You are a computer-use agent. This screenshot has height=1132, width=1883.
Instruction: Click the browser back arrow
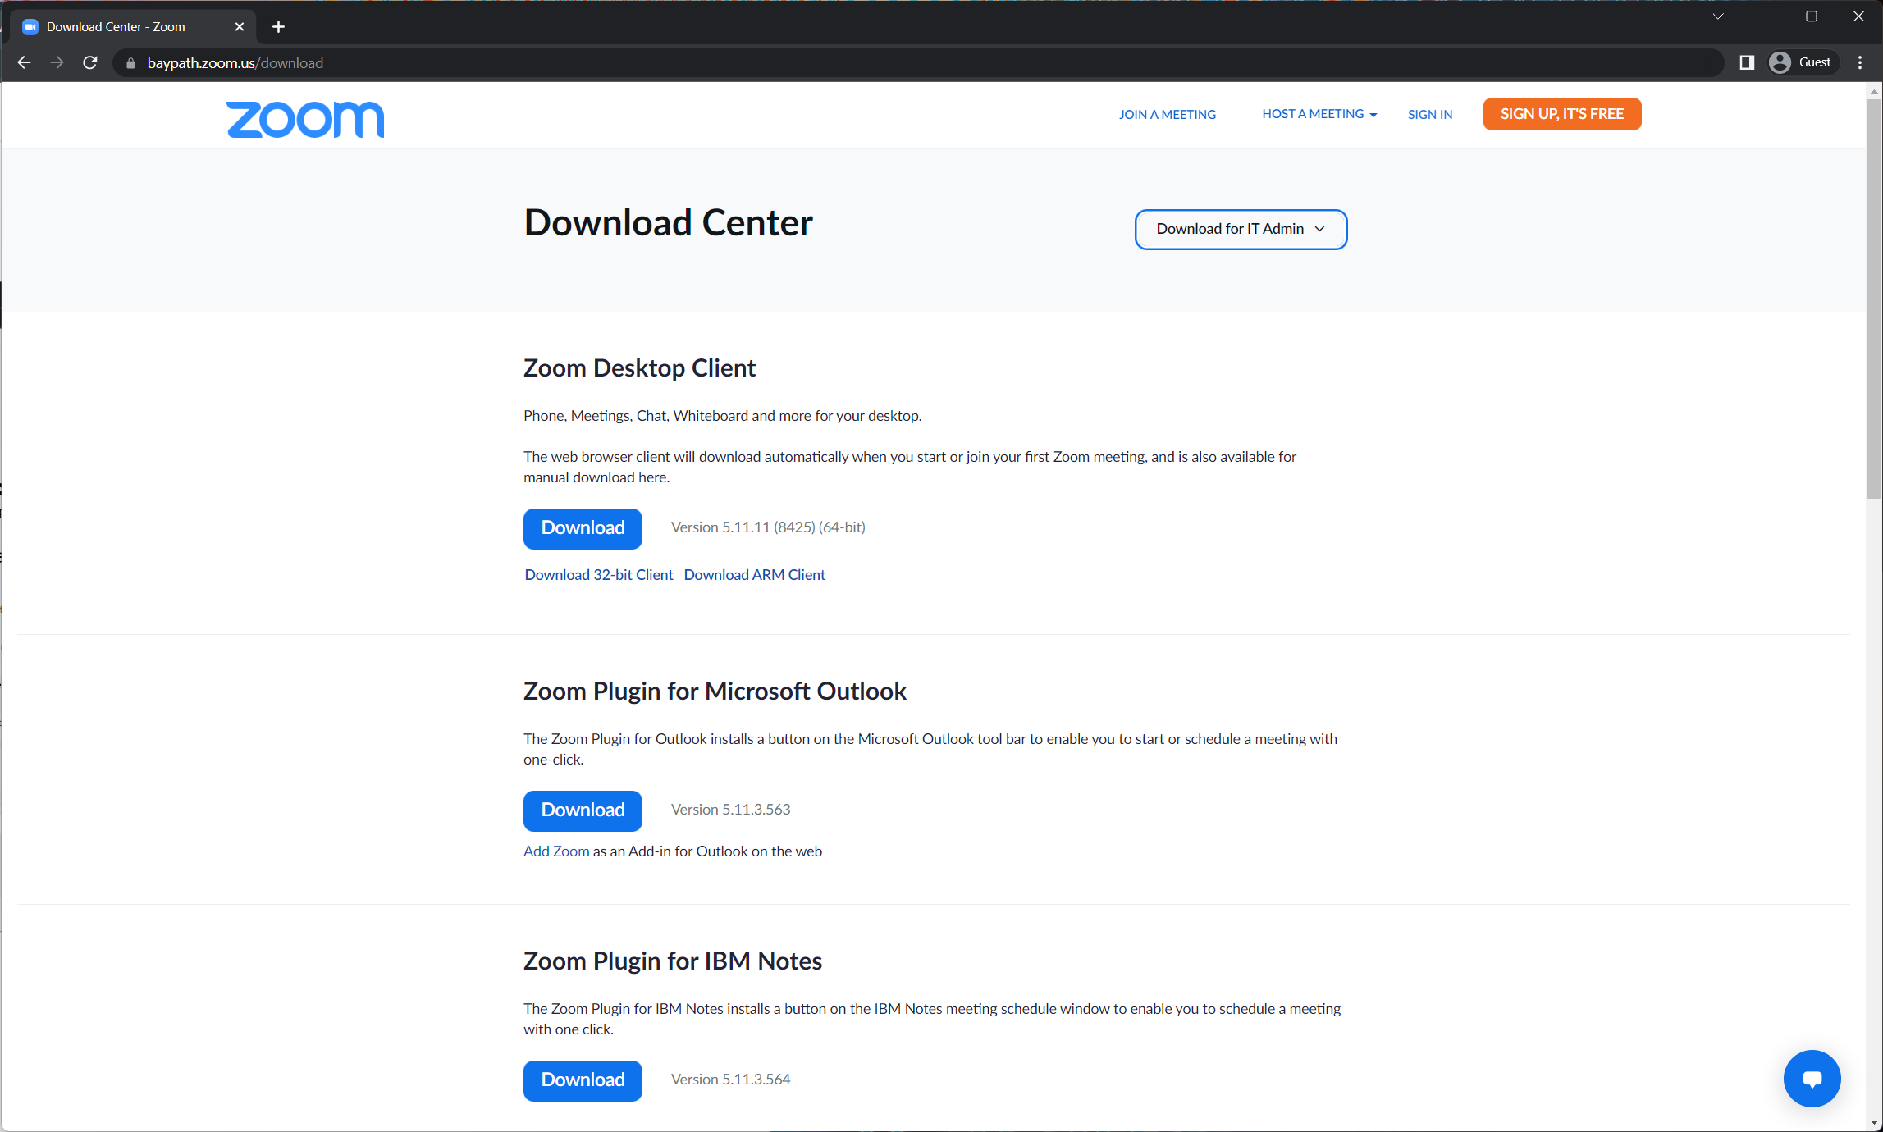click(24, 62)
